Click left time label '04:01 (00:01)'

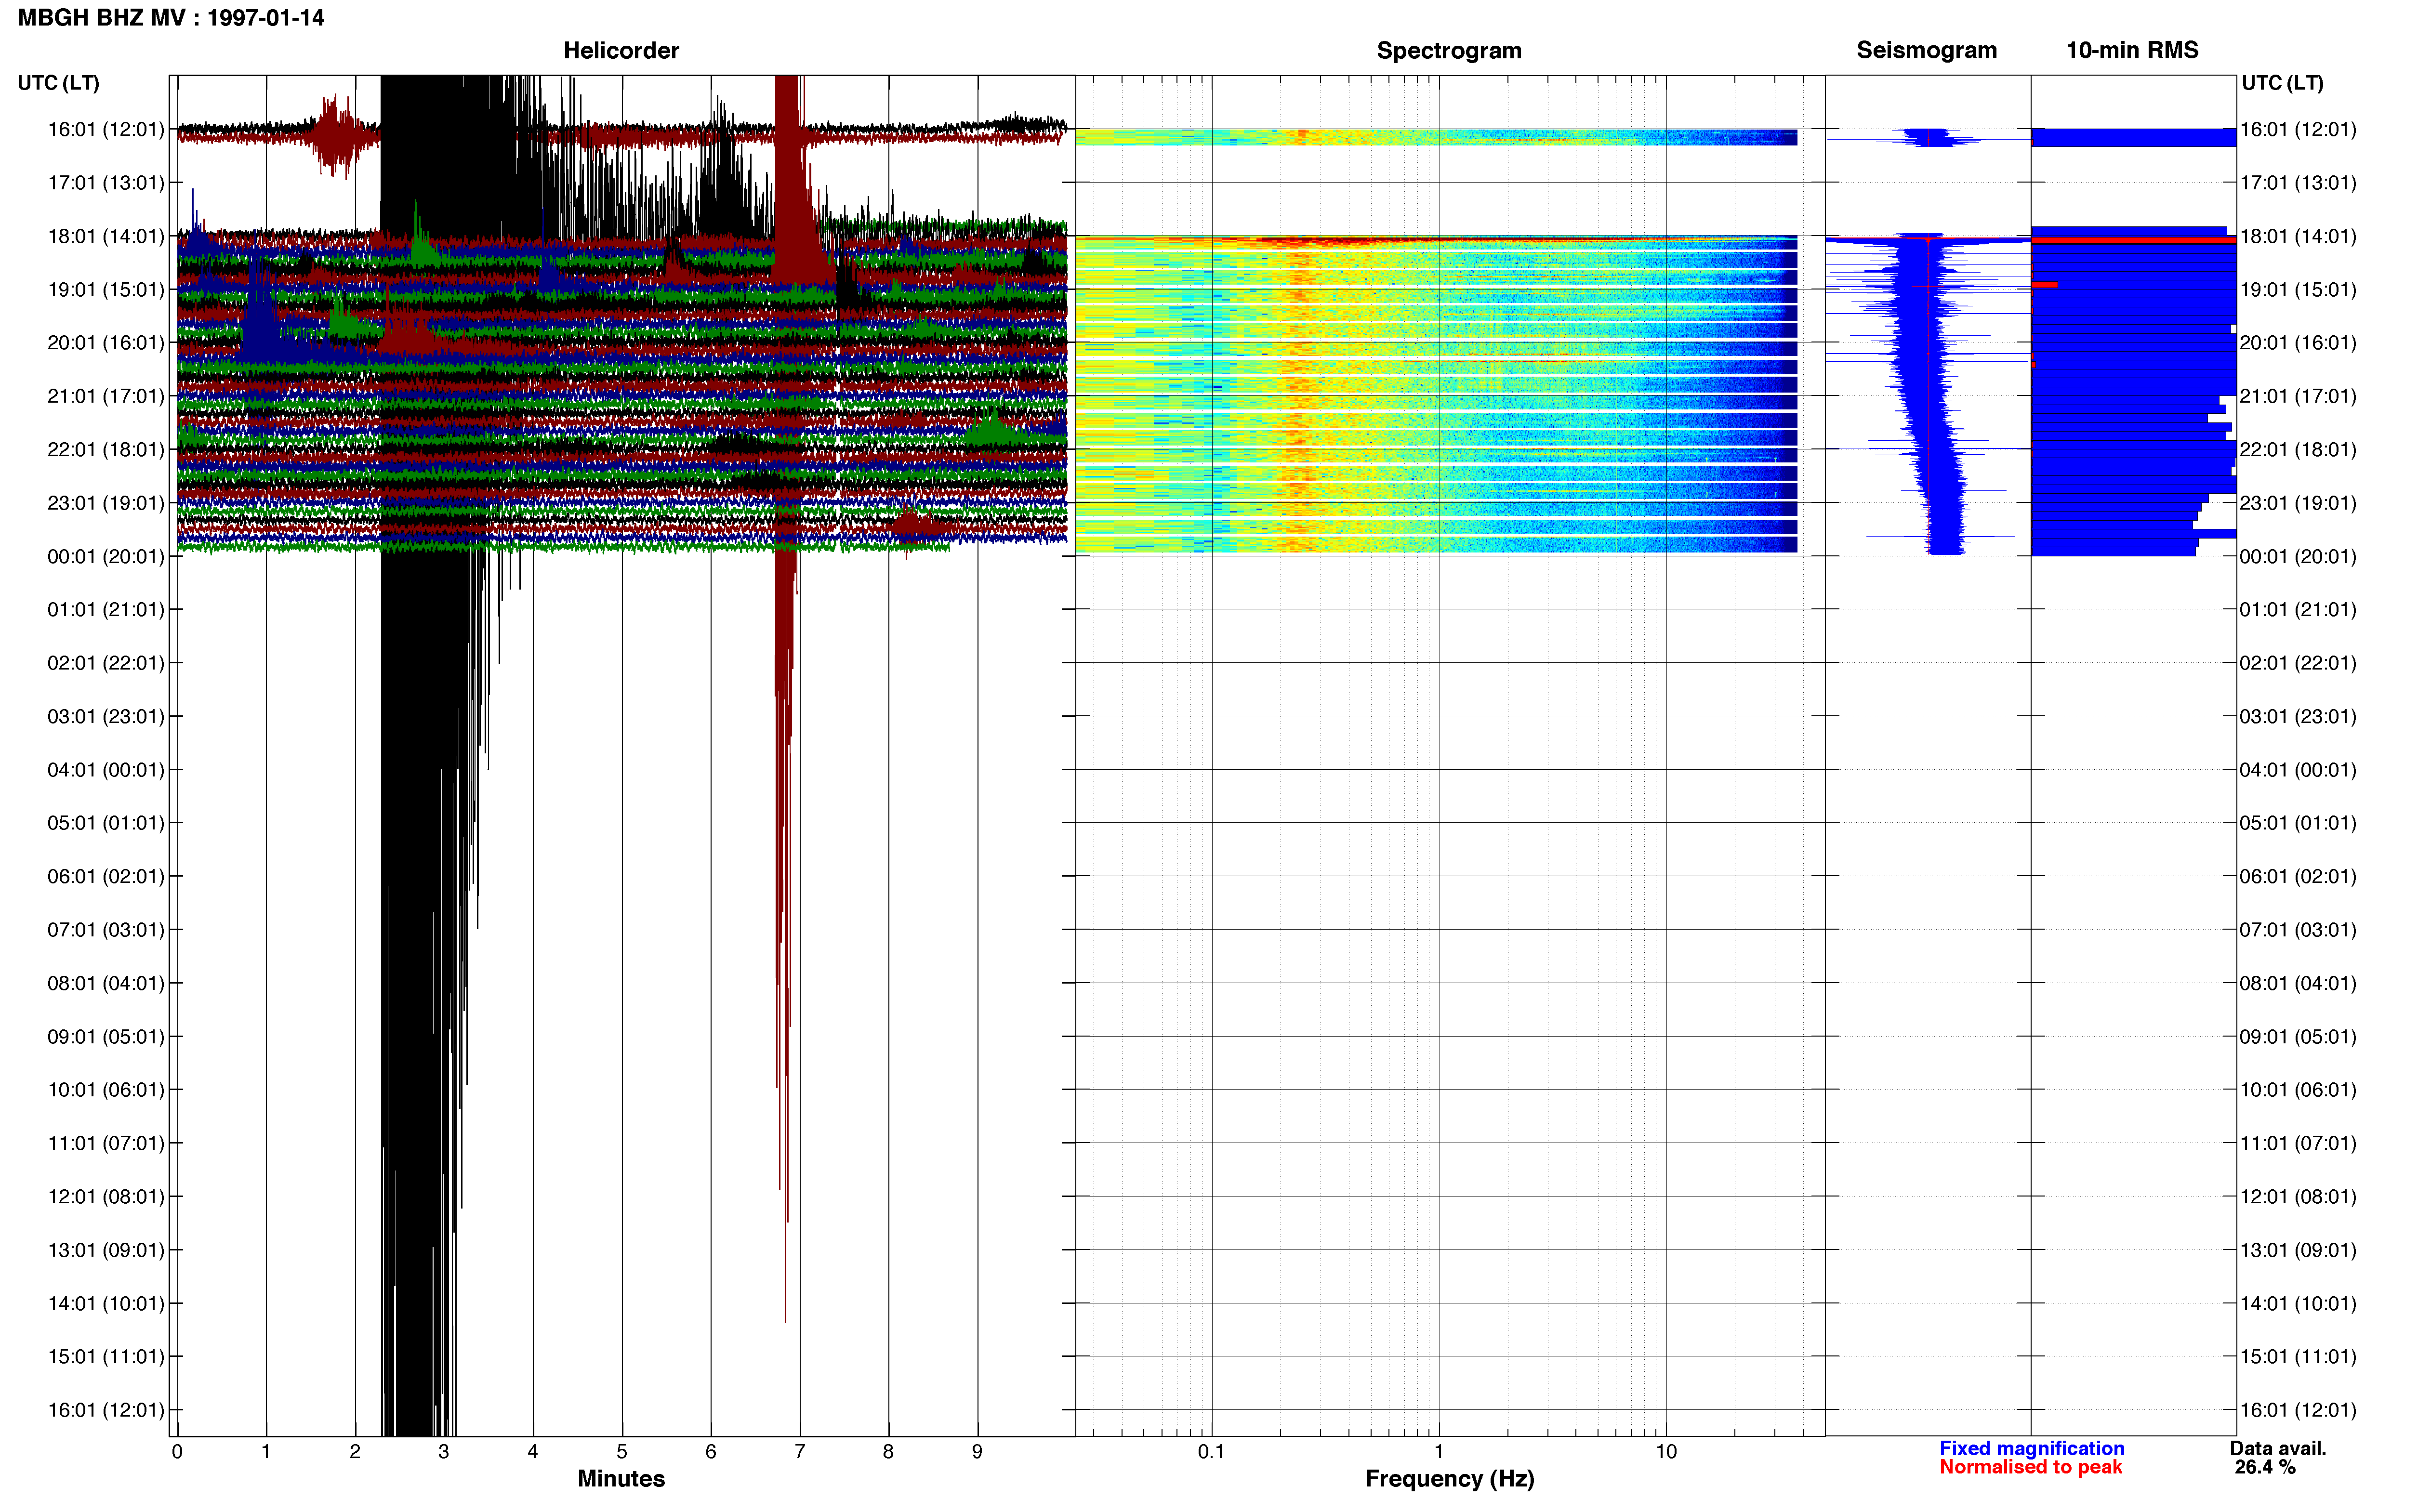(106, 770)
